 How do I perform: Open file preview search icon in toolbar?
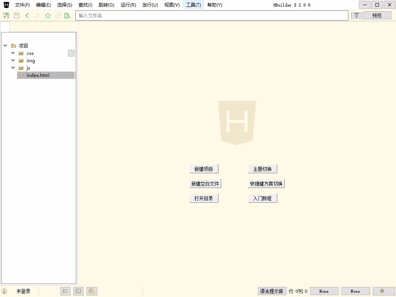coord(68,15)
